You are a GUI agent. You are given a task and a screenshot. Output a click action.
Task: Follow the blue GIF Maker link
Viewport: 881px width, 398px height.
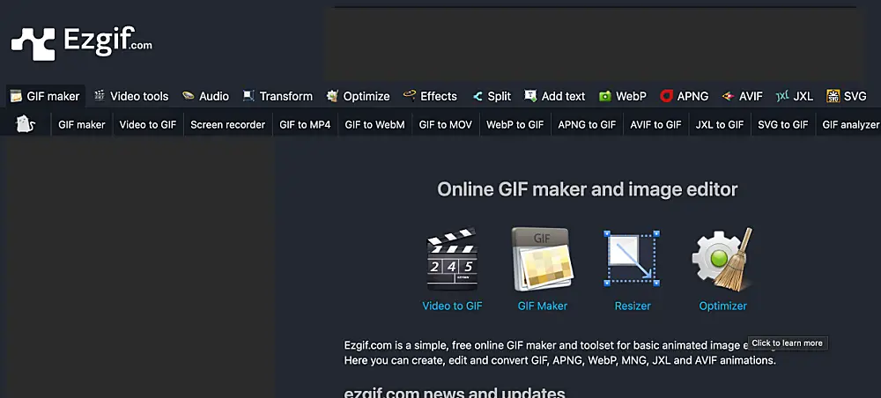[x=543, y=306]
